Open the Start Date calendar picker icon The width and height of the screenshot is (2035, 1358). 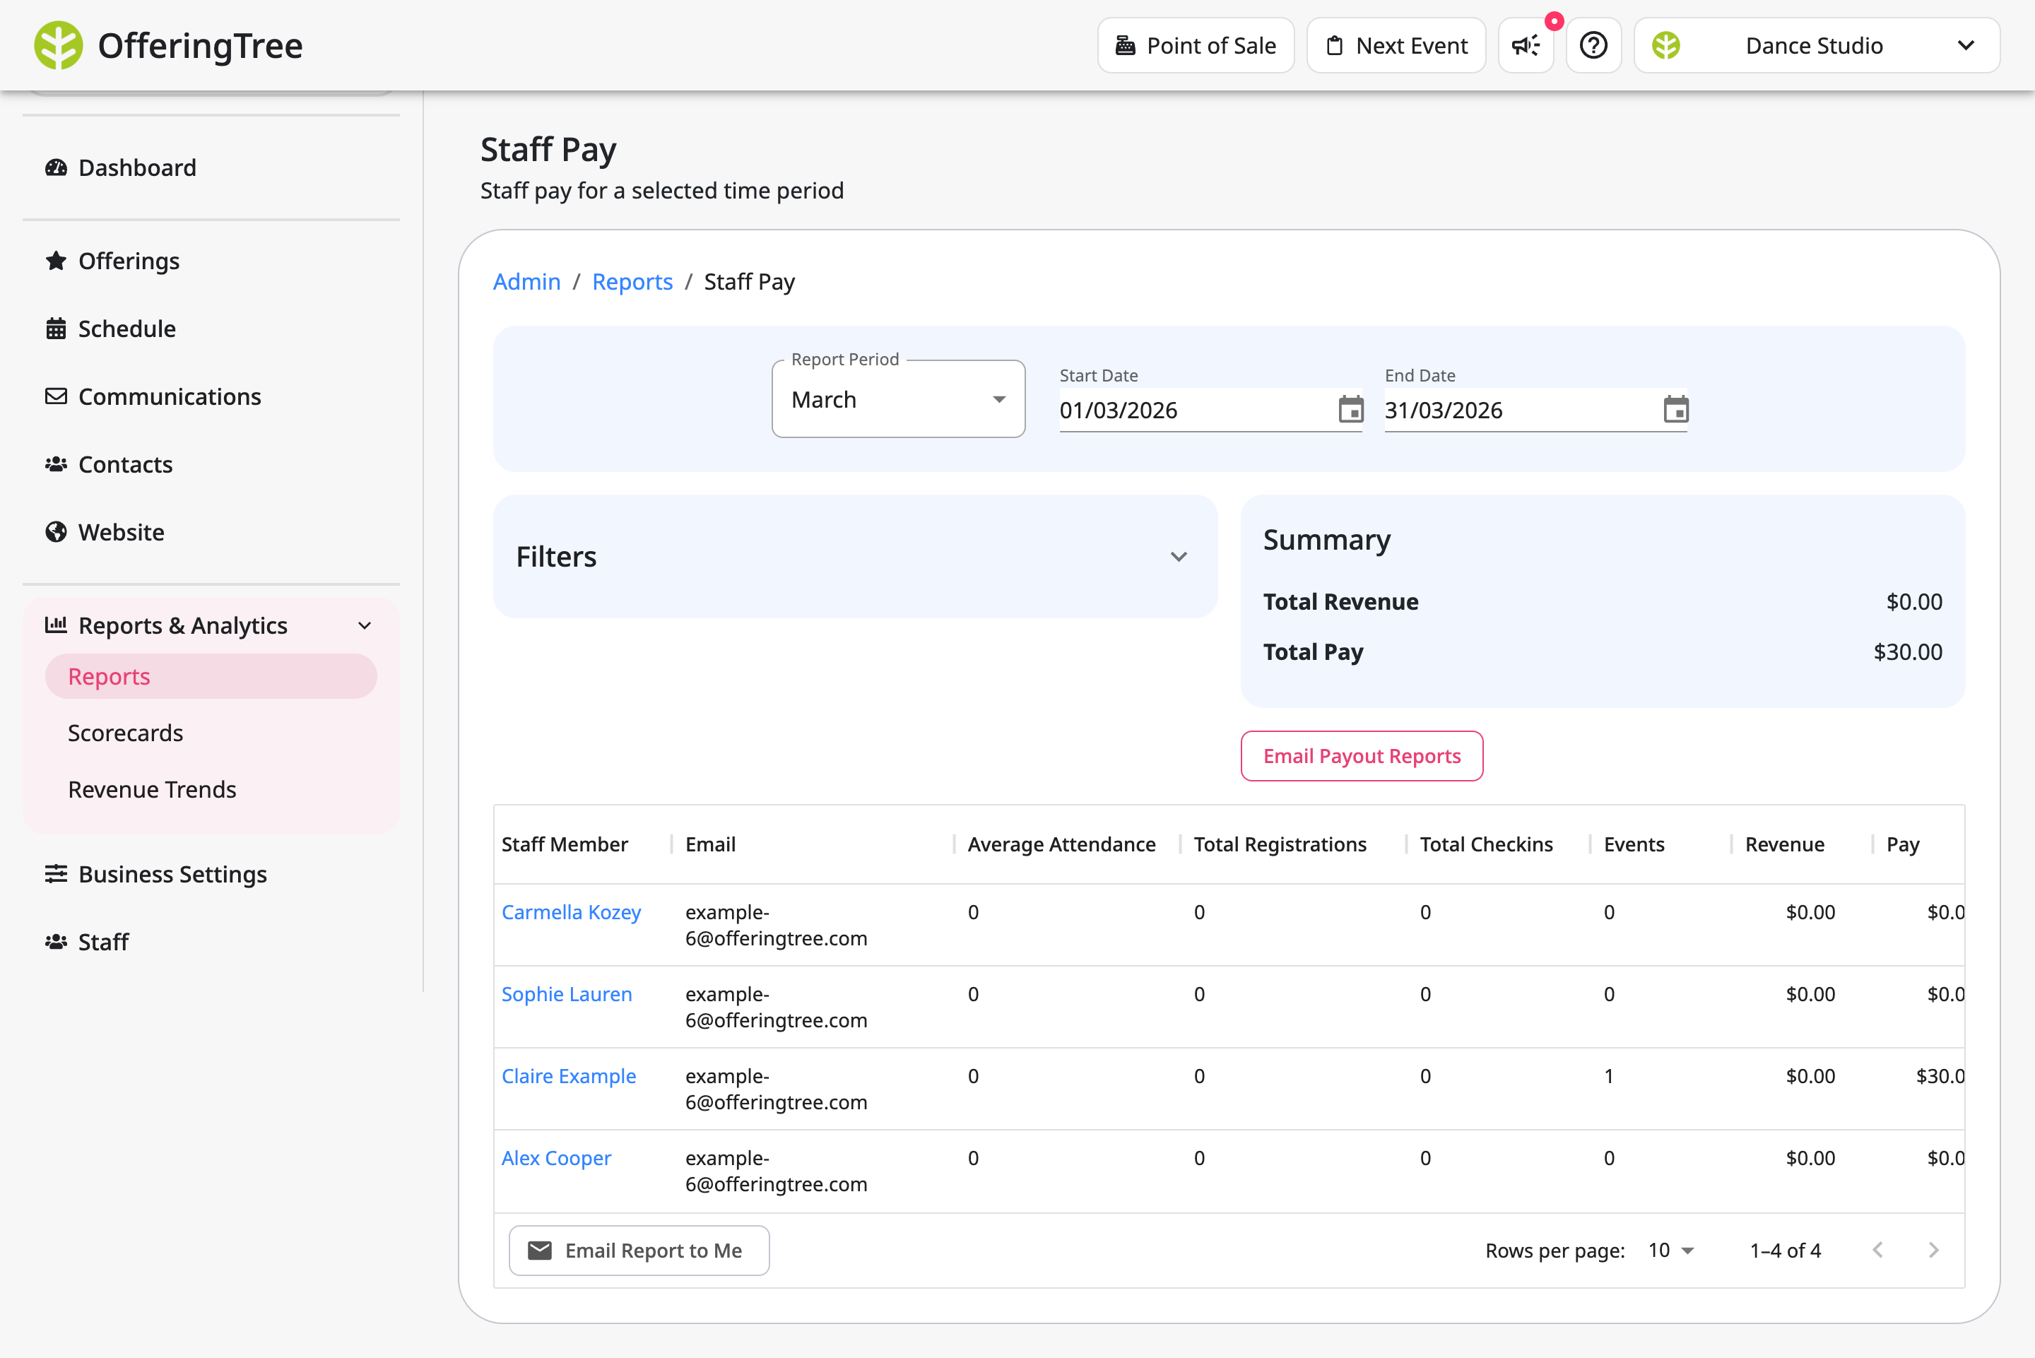tap(1351, 409)
